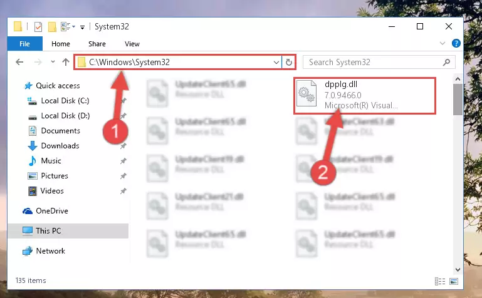
Task: Unpin the Pictures folder pin
Action: (x=123, y=176)
